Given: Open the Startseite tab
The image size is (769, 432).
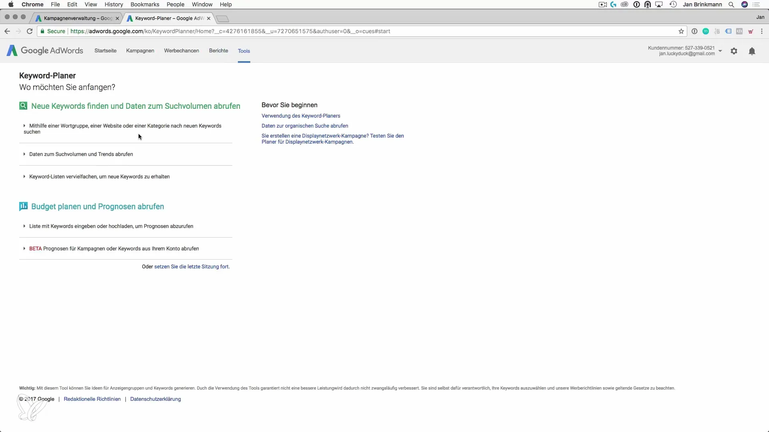Looking at the screenshot, I should point(105,51).
